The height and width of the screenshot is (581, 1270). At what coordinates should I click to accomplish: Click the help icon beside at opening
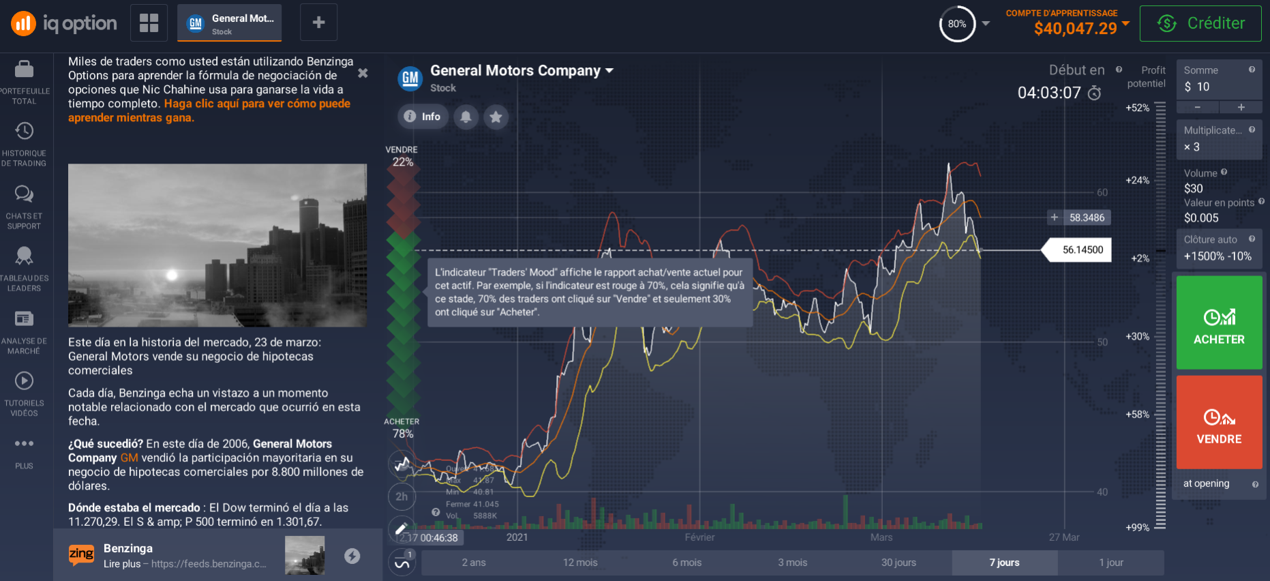[x=1255, y=484]
